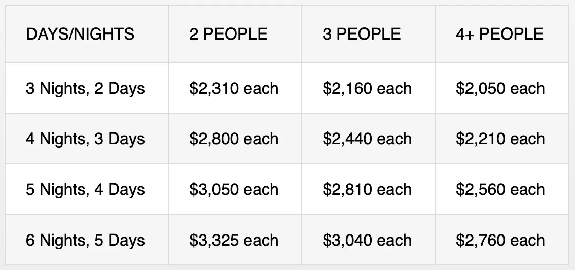575x270 pixels.
Task: Select the 2 PEOPLE column header
Action: point(228,34)
